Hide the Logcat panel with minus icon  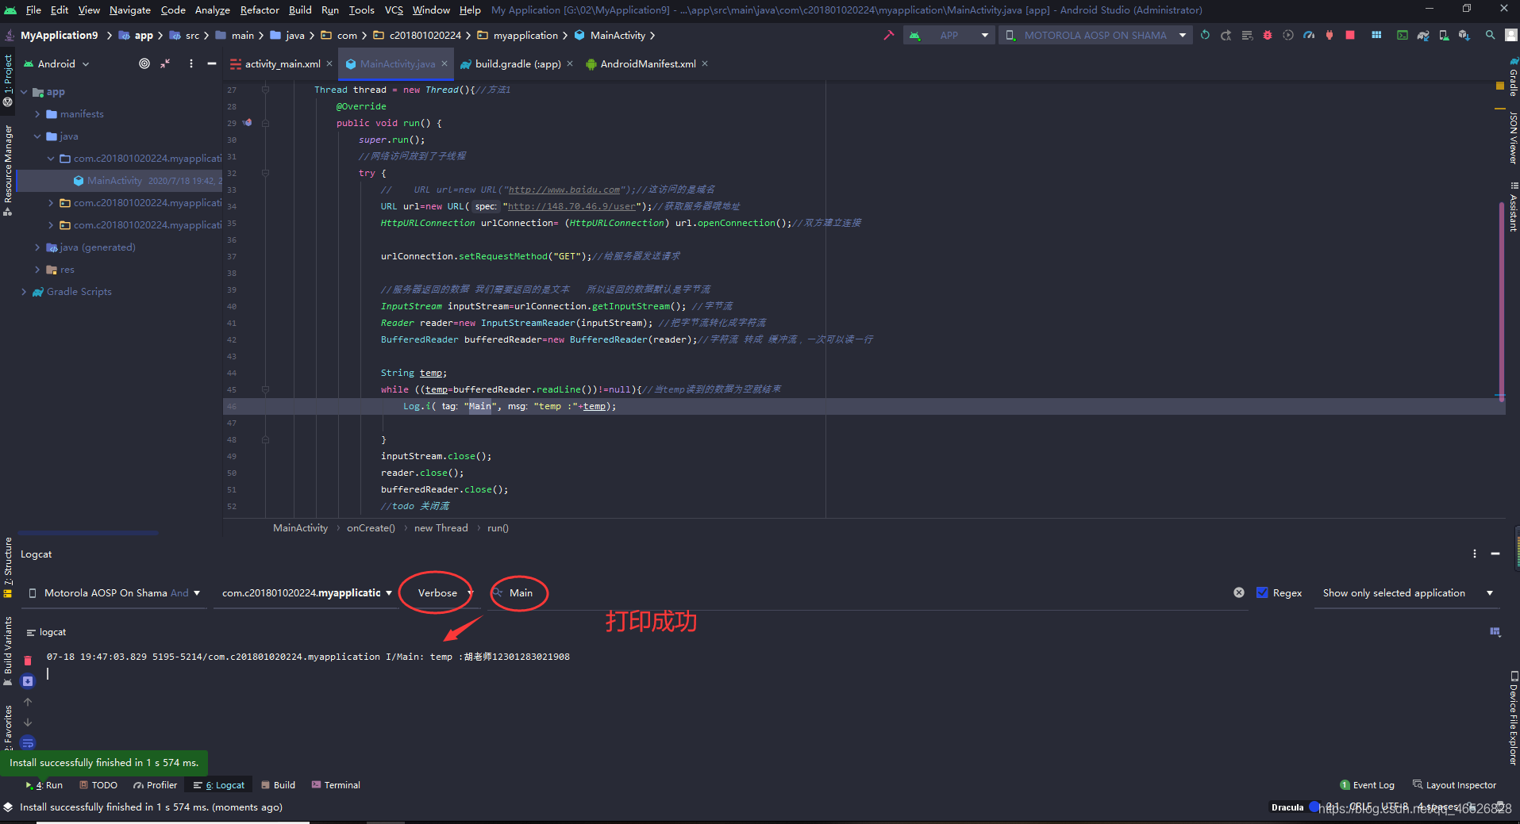[1495, 554]
